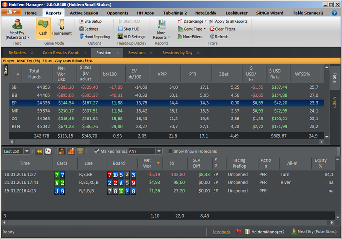Click the yellow rewind replayer icon

click(39, 151)
